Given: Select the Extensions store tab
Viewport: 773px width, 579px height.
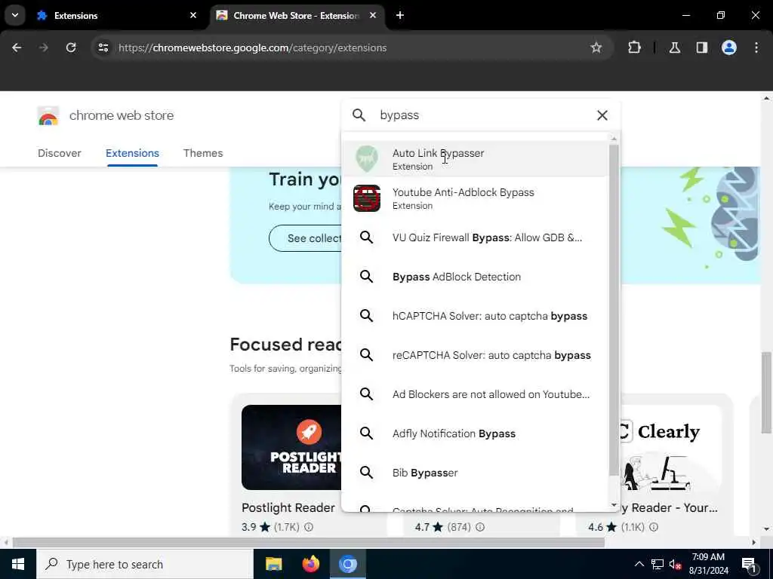Looking at the screenshot, I should (x=132, y=153).
